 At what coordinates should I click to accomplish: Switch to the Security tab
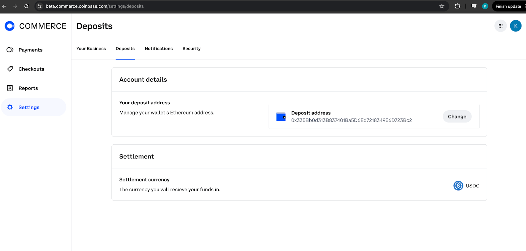coord(191,49)
